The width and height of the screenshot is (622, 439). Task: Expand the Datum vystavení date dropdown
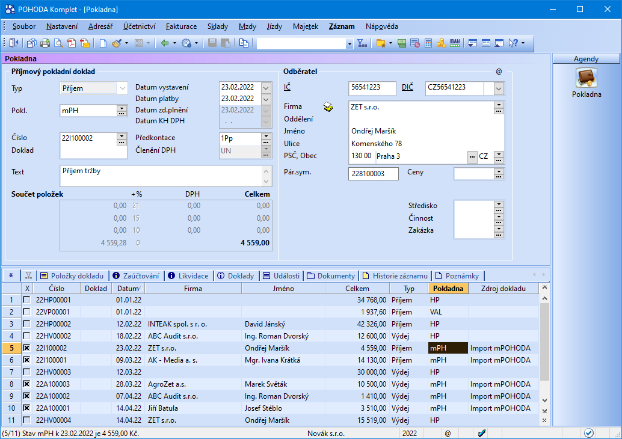point(266,87)
